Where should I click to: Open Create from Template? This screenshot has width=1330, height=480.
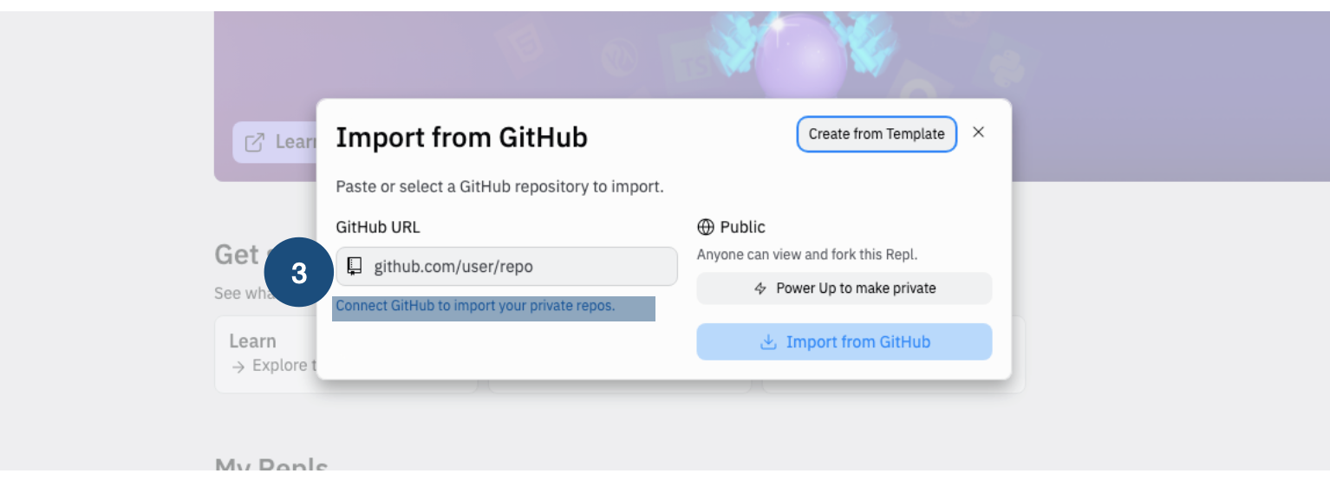click(x=877, y=134)
